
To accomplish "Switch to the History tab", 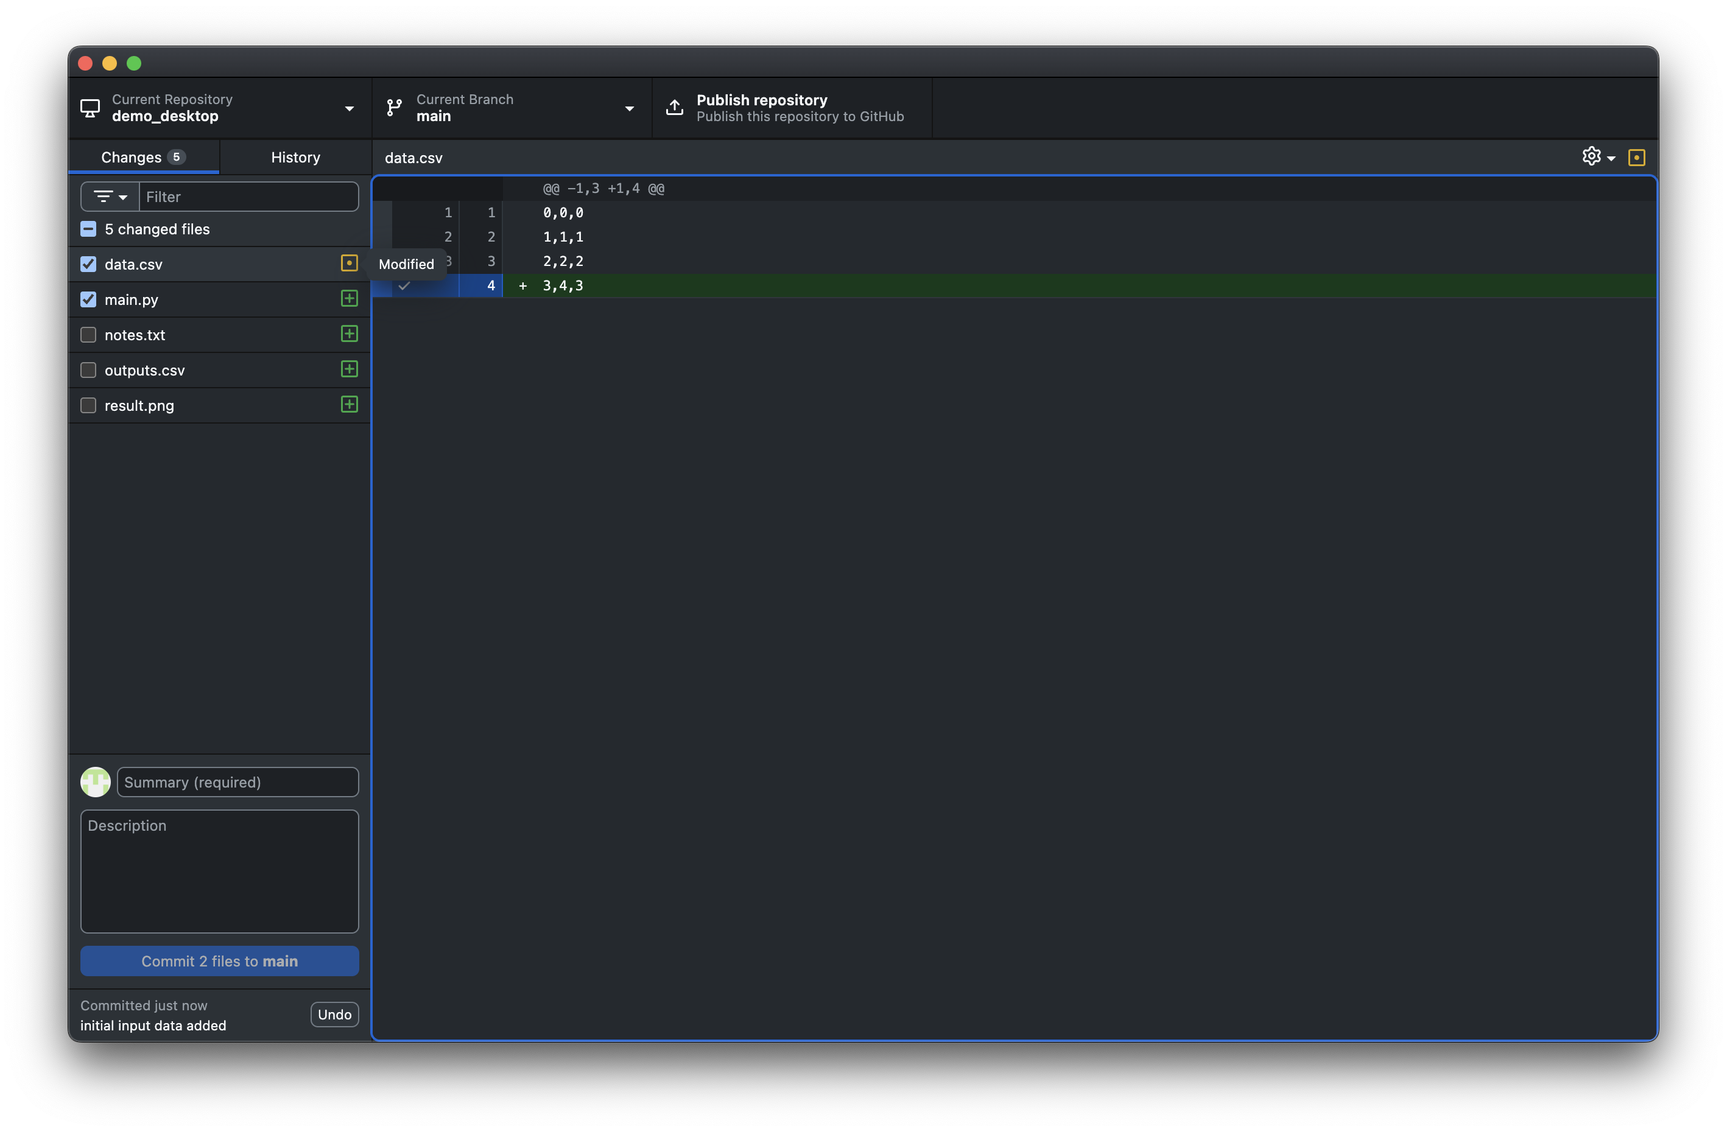I will 295,158.
